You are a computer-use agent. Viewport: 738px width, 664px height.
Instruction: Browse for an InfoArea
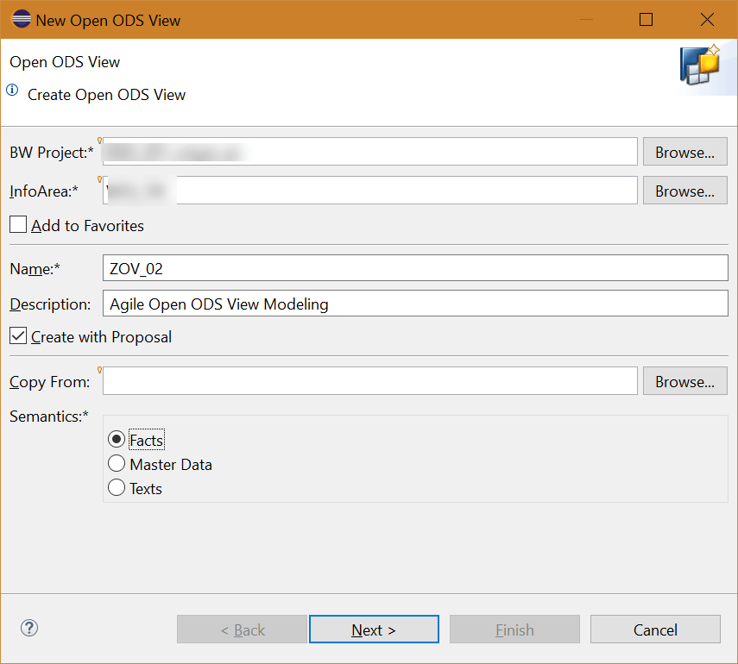[x=684, y=190]
